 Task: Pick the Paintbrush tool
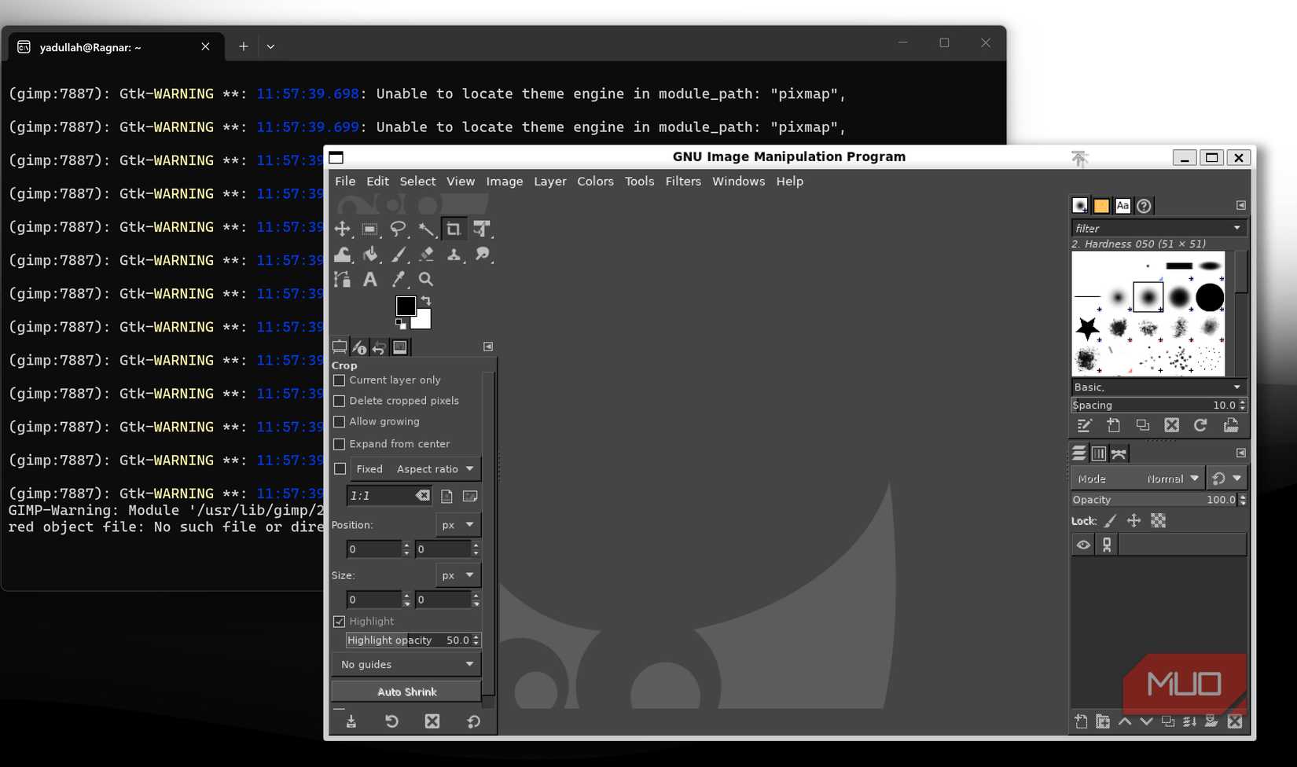tap(398, 254)
